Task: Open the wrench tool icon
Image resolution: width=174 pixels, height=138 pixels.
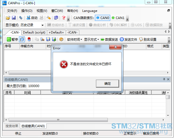Action: click(x=49, y=18)
